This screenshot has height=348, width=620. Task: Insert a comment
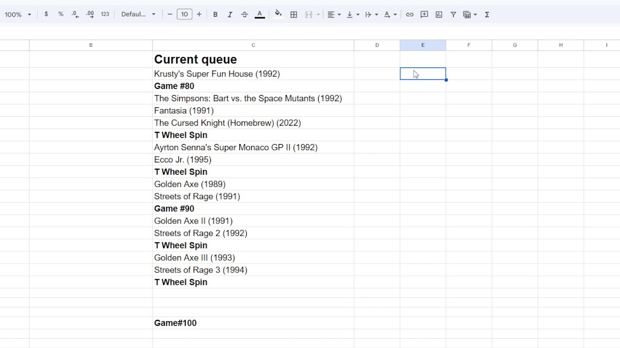424,14
